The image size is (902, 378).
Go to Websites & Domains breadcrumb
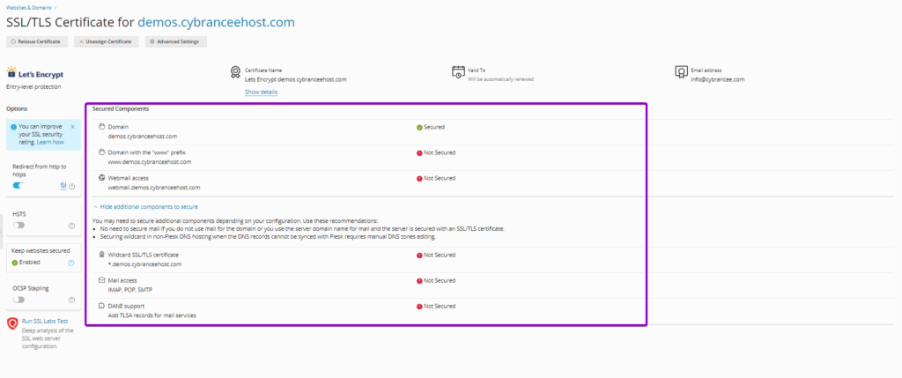pos(27,8)
